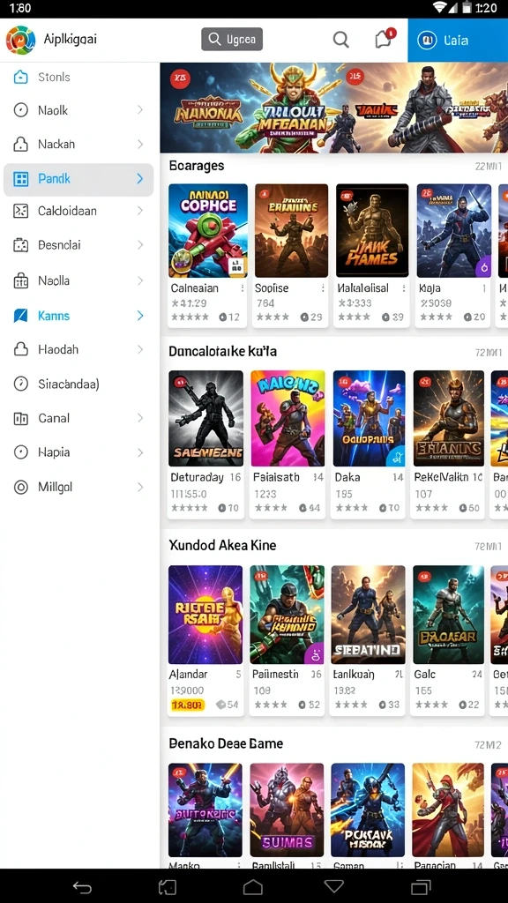Click the Faiaisatb game title
The width and height of the screenshot is (508, 903).
276,477
